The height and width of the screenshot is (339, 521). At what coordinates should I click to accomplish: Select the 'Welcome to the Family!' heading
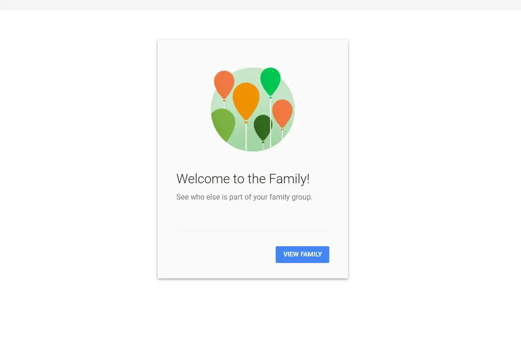243,179
